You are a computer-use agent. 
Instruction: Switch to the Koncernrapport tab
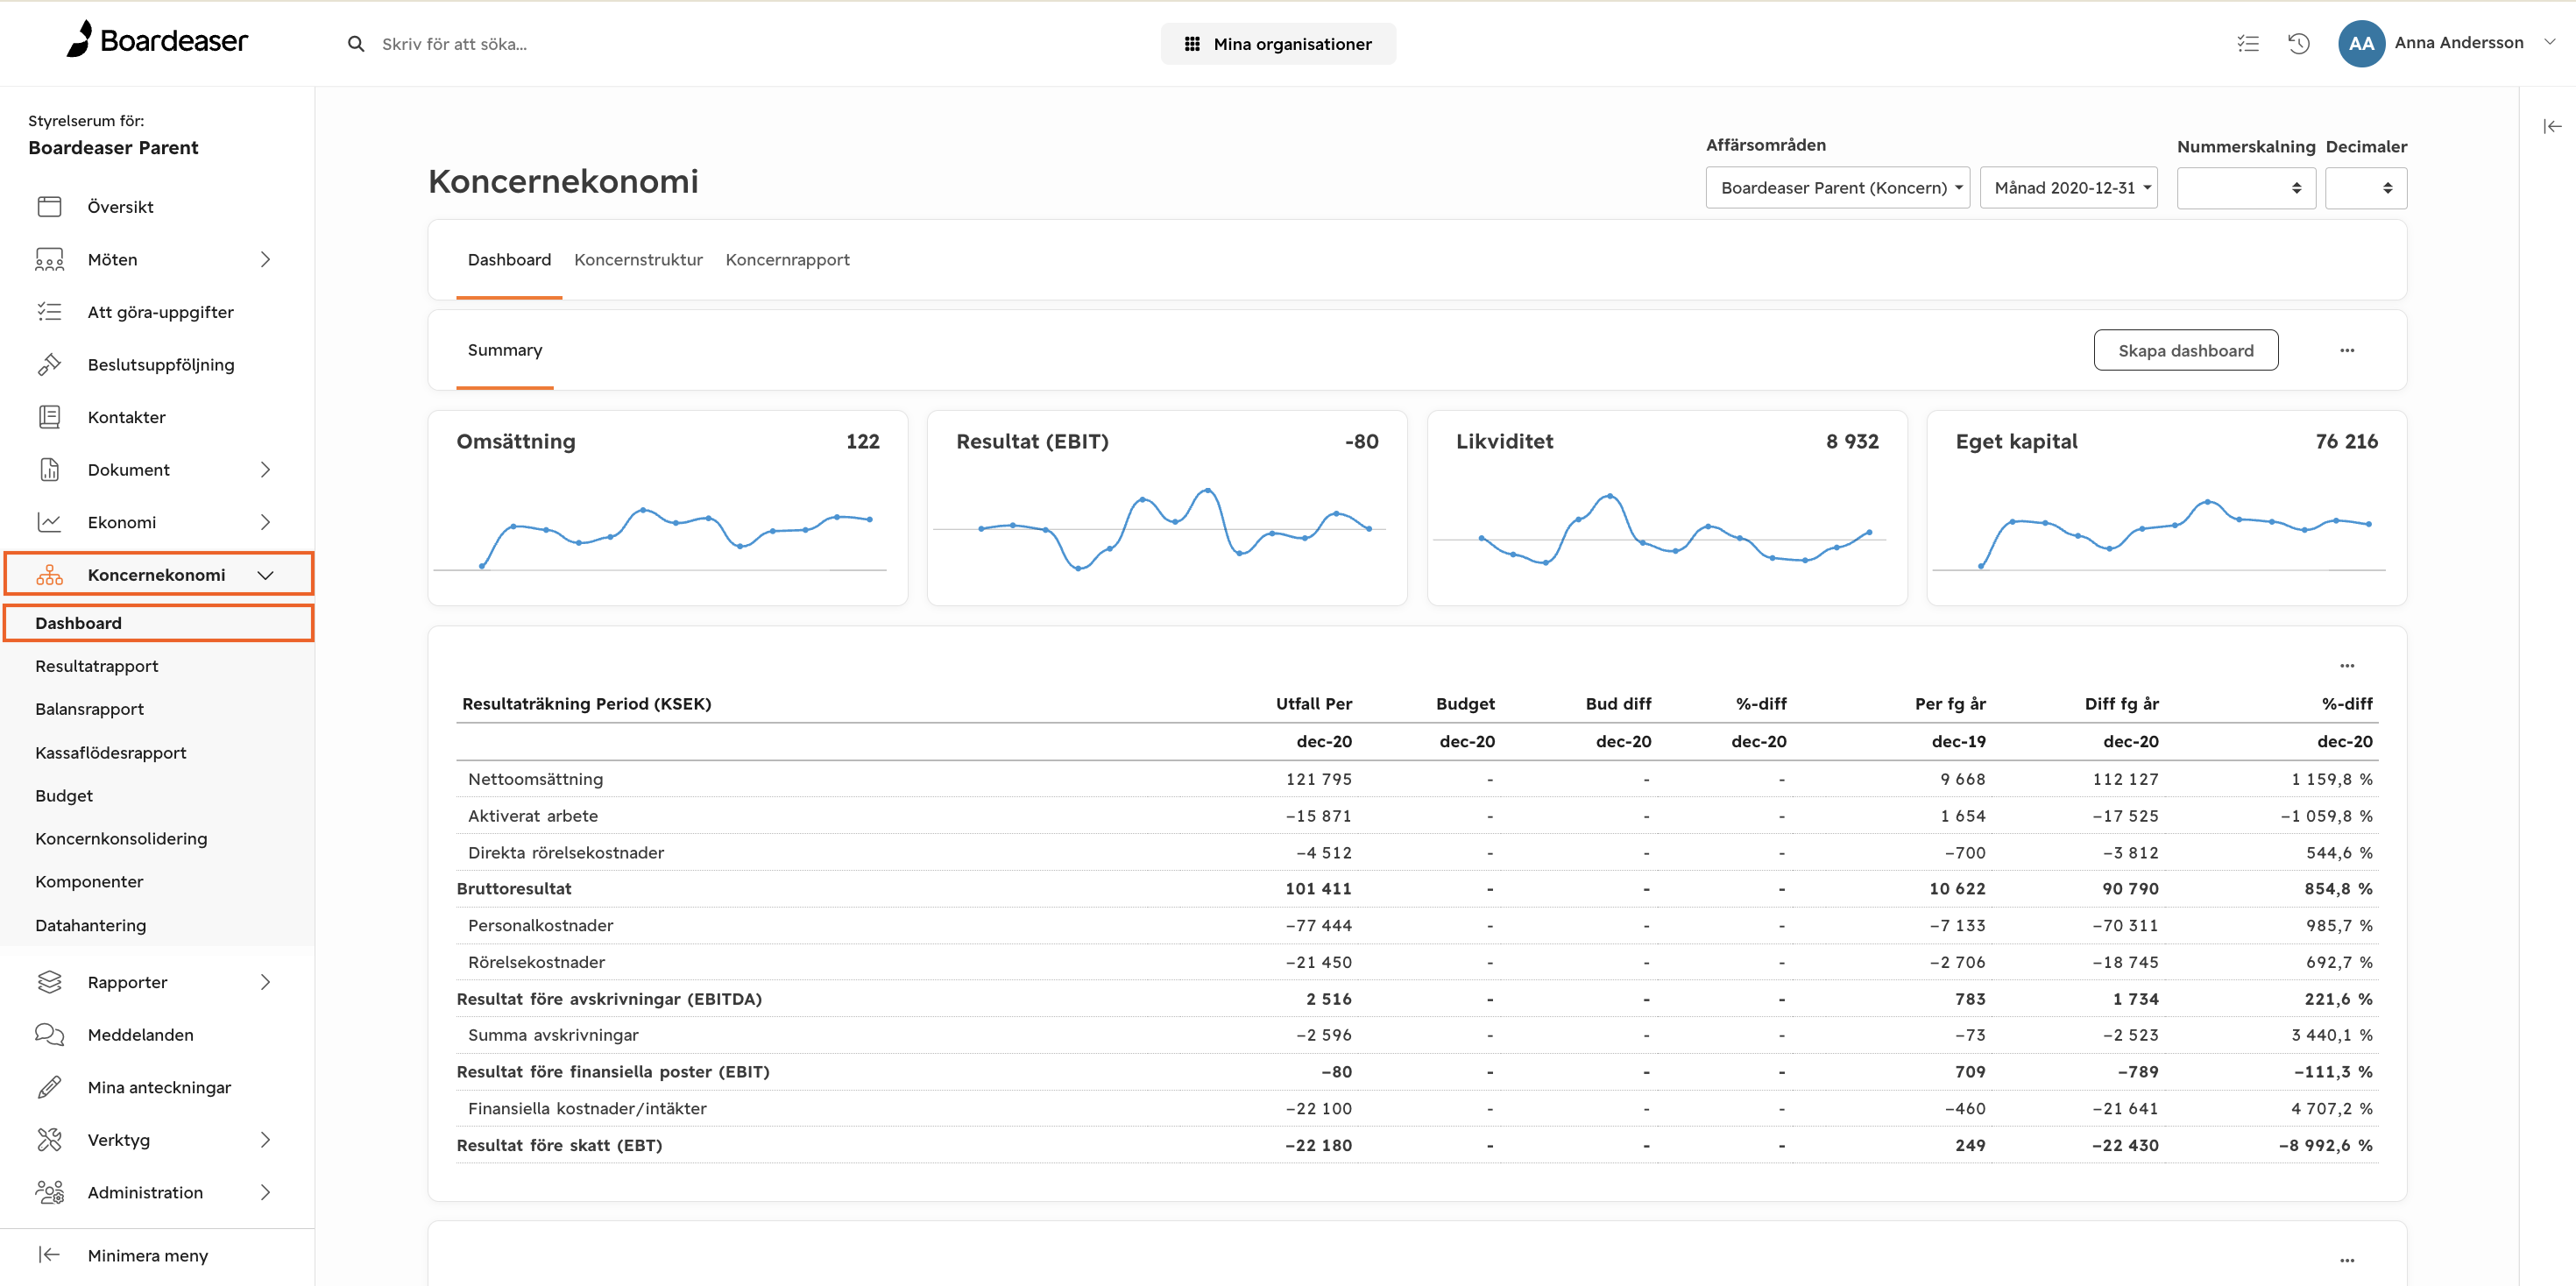point(787,260)
